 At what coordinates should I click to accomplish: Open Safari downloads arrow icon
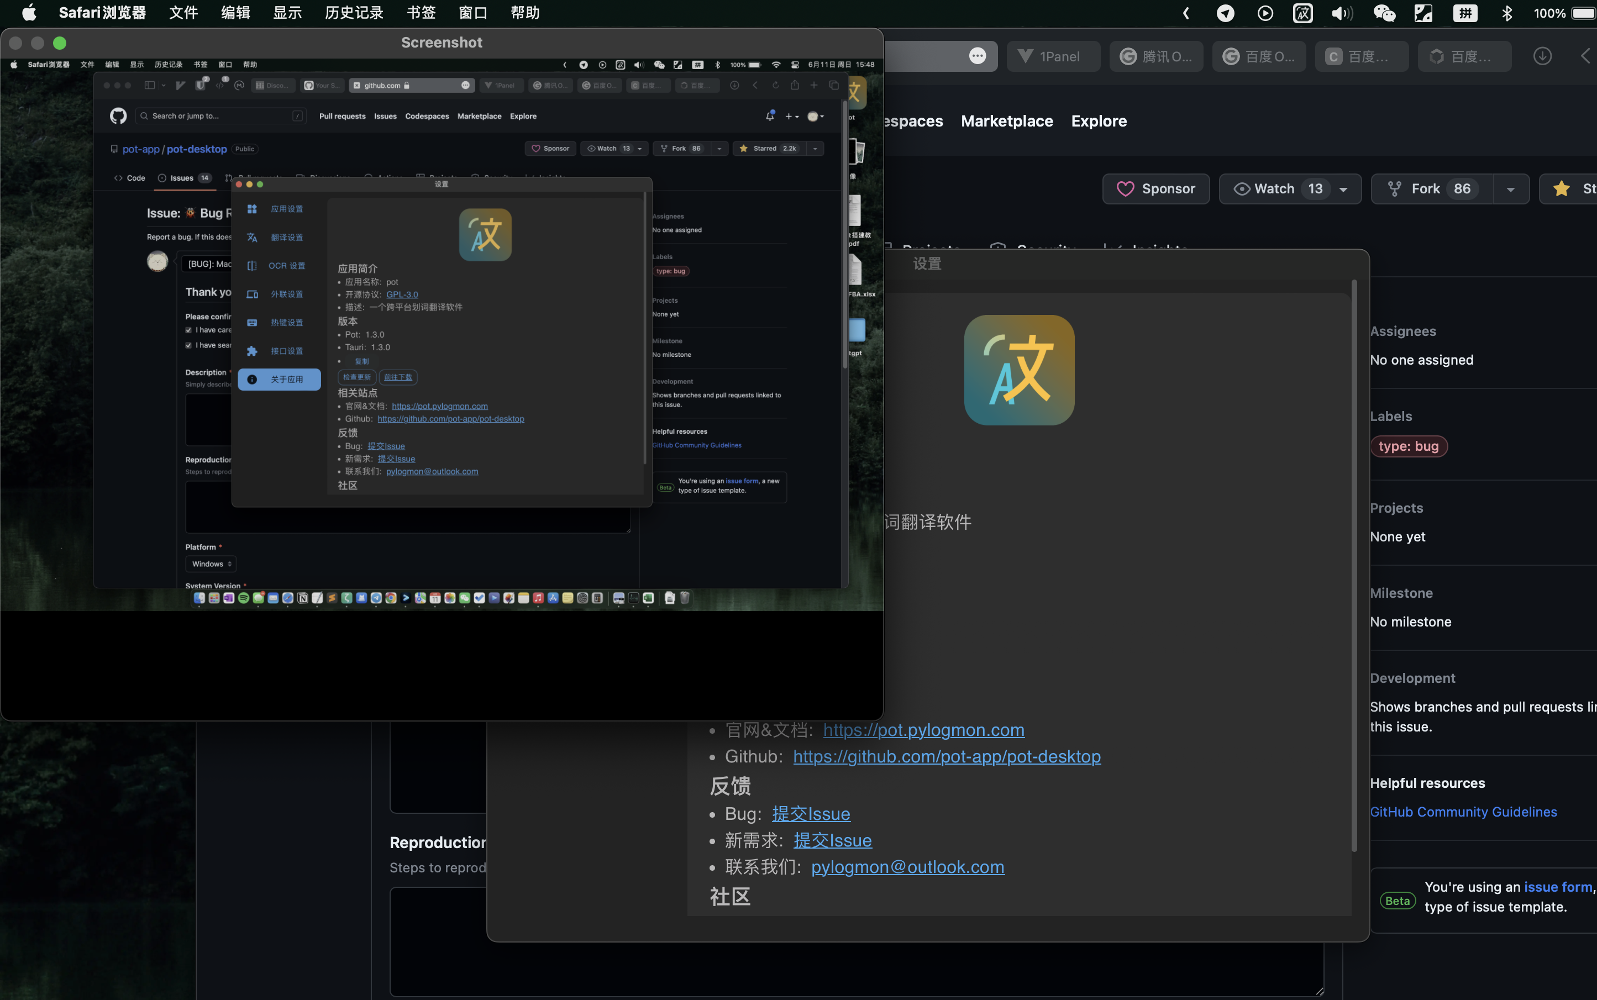pos(1542,56)
